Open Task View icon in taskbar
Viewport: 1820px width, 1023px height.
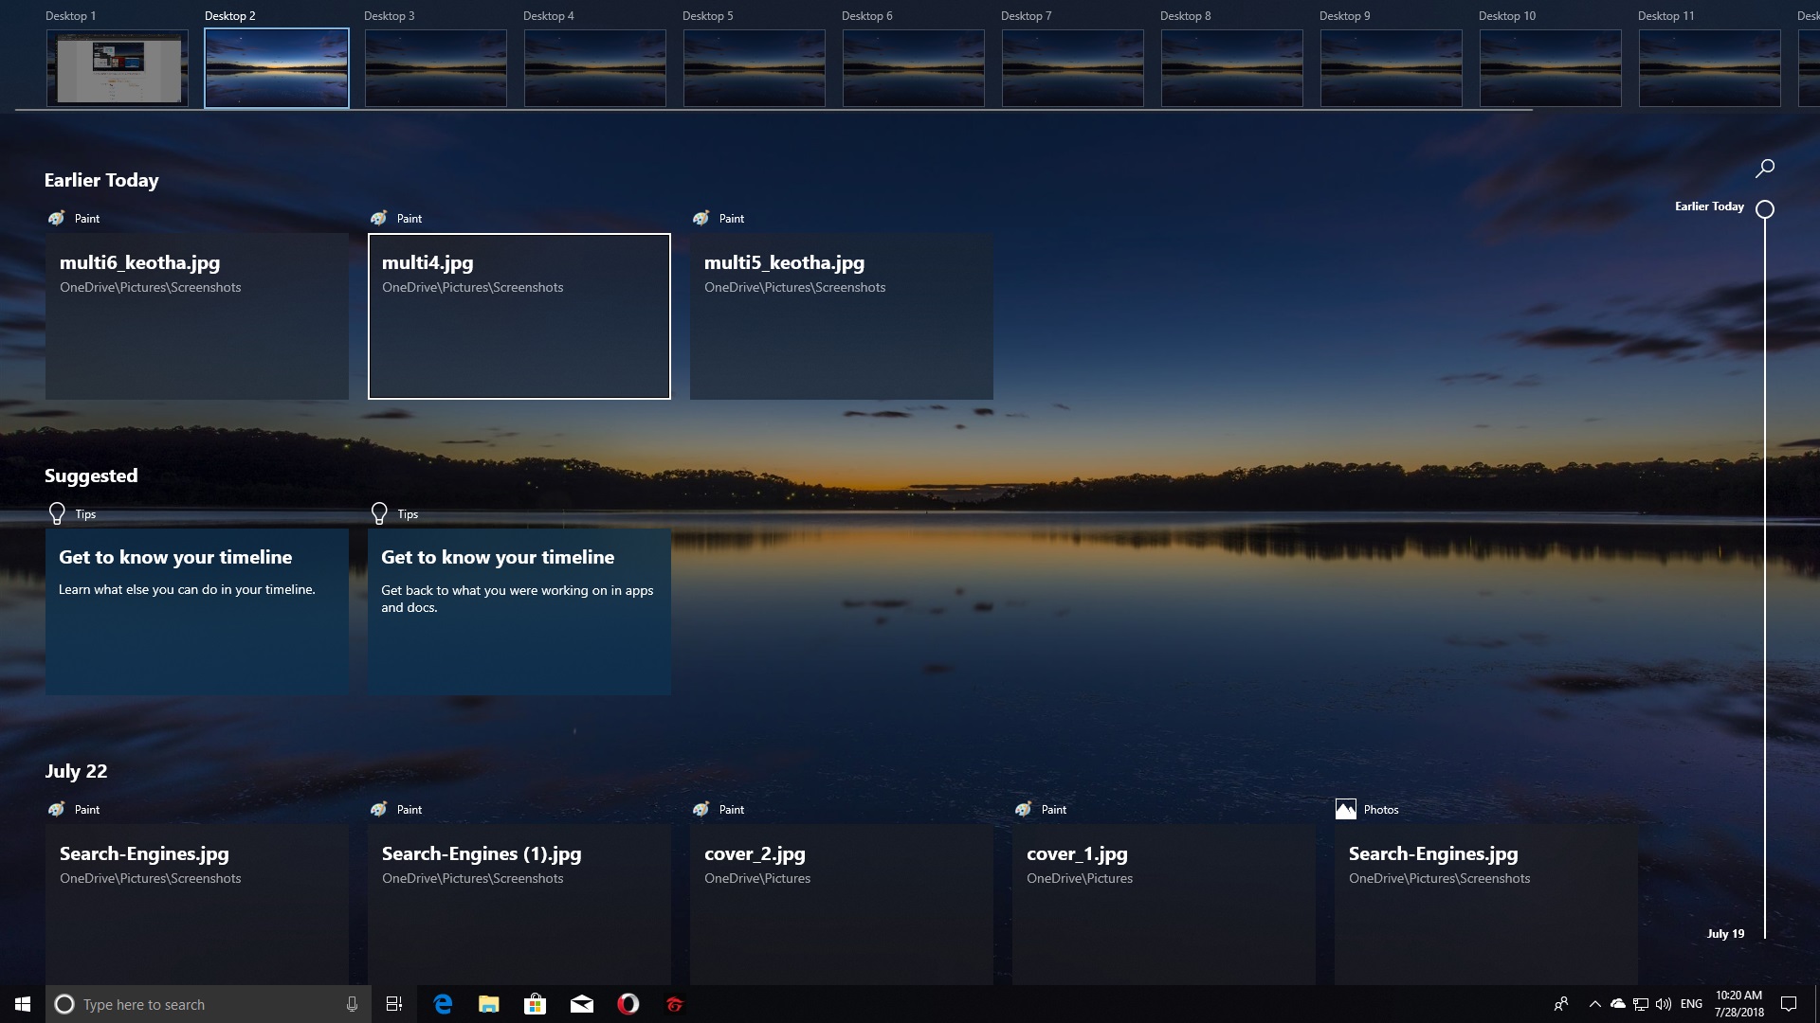click(x=394, y=1004)
